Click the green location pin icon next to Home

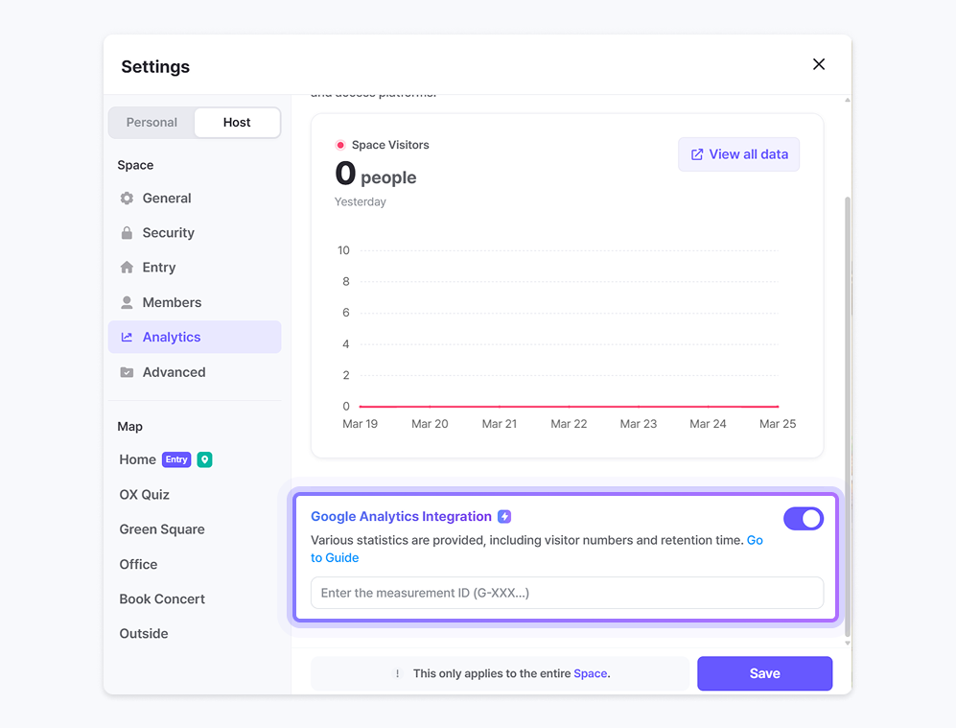tap(204, 459)
